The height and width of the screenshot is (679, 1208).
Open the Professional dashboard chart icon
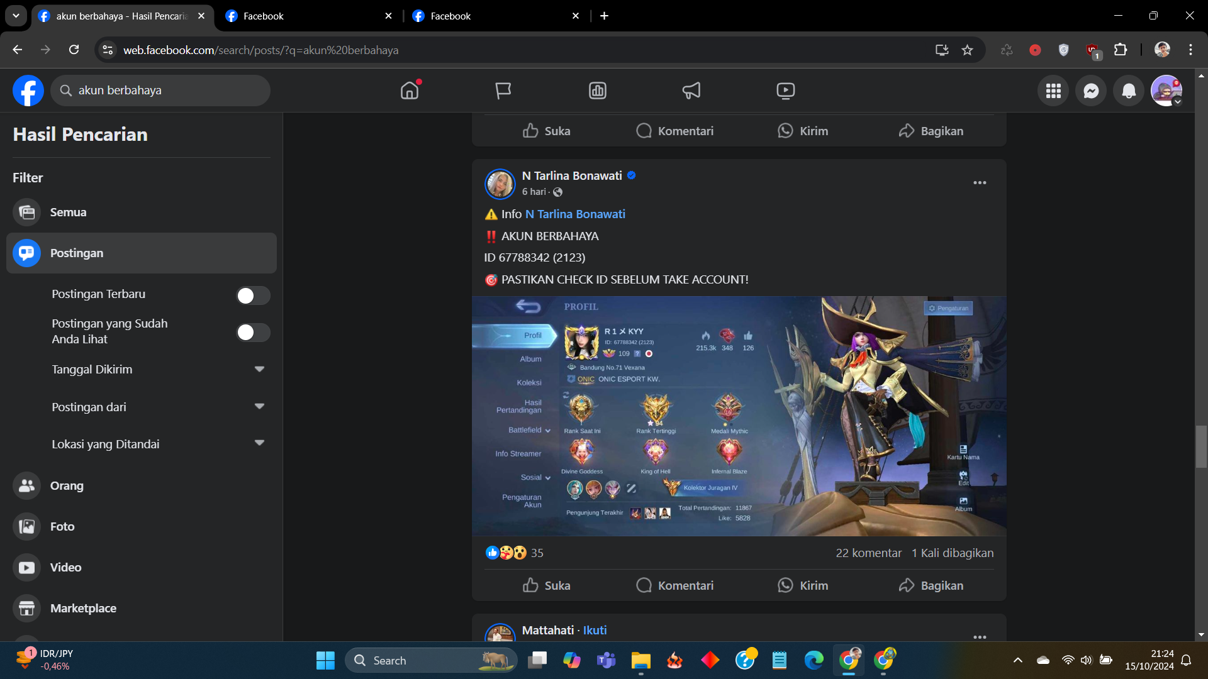point(597,91)
